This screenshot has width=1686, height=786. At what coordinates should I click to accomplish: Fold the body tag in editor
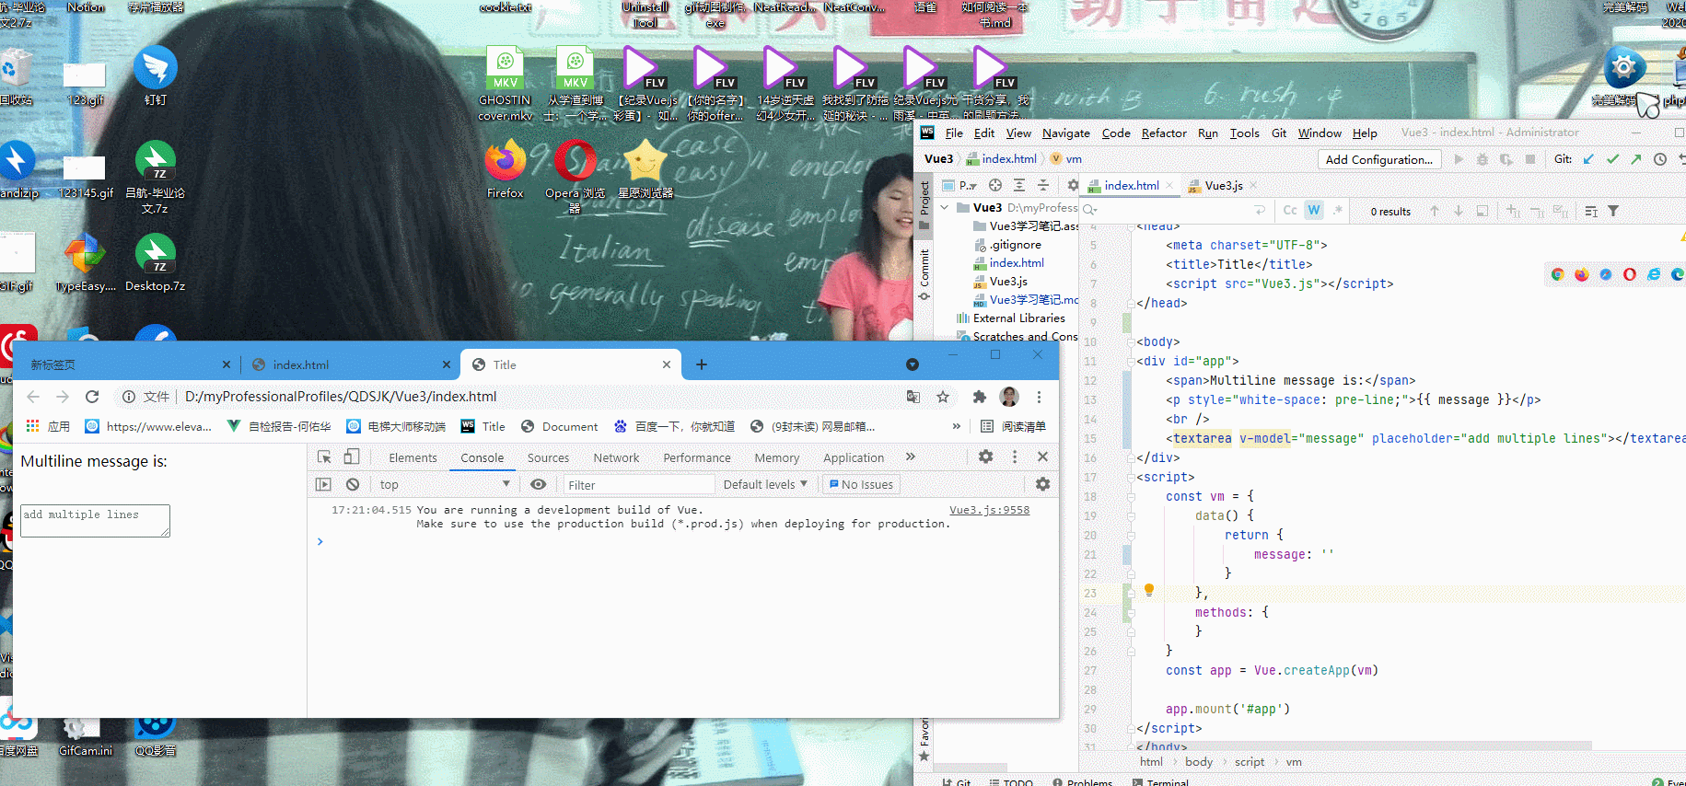click(1130, 341)
